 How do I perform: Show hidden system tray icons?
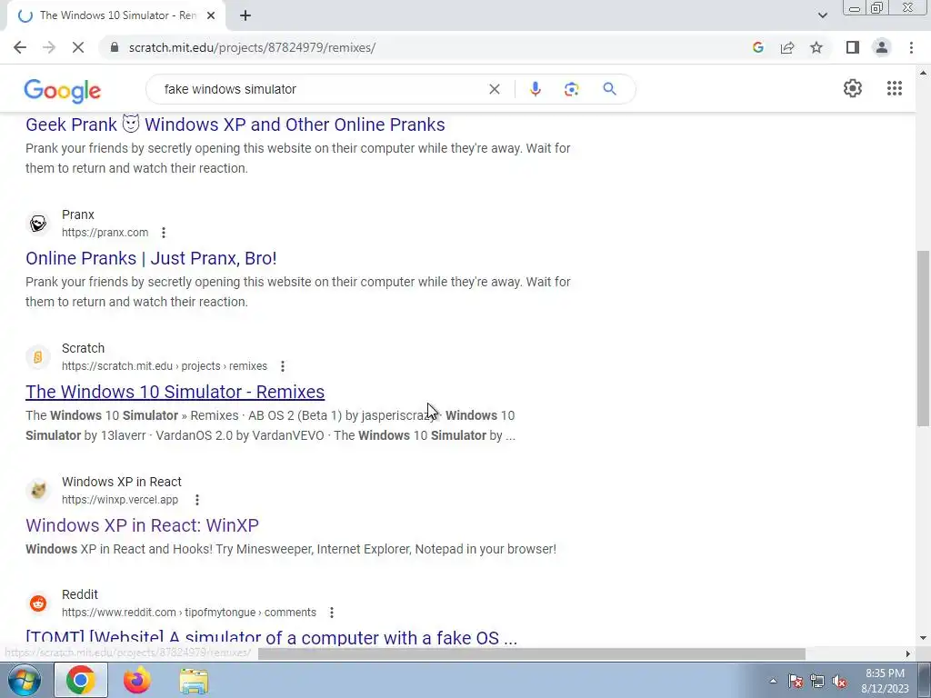click(x=773, y=682)
